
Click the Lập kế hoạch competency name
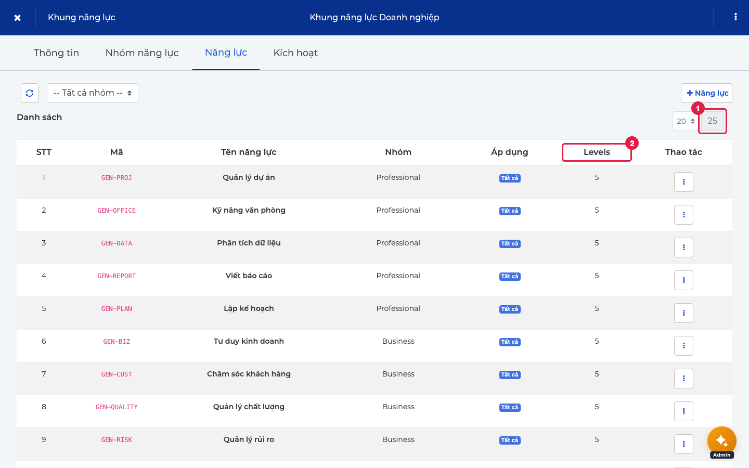pos(249,308)
